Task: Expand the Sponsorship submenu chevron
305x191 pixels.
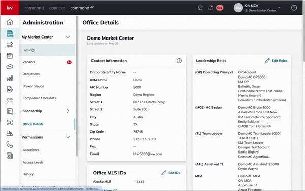Action: (68, 111)
